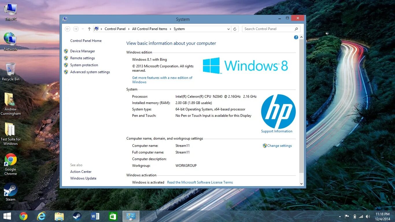This screenshot has height=222, width=395.
Task: Read the Microsoft Software License Terms
Action: click(200, 182)
